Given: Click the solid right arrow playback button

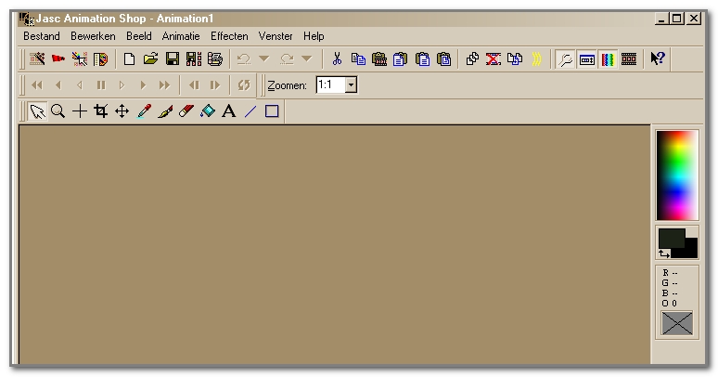Looking at the screenshot, I should pyautogui.click(x=144, y=85).
